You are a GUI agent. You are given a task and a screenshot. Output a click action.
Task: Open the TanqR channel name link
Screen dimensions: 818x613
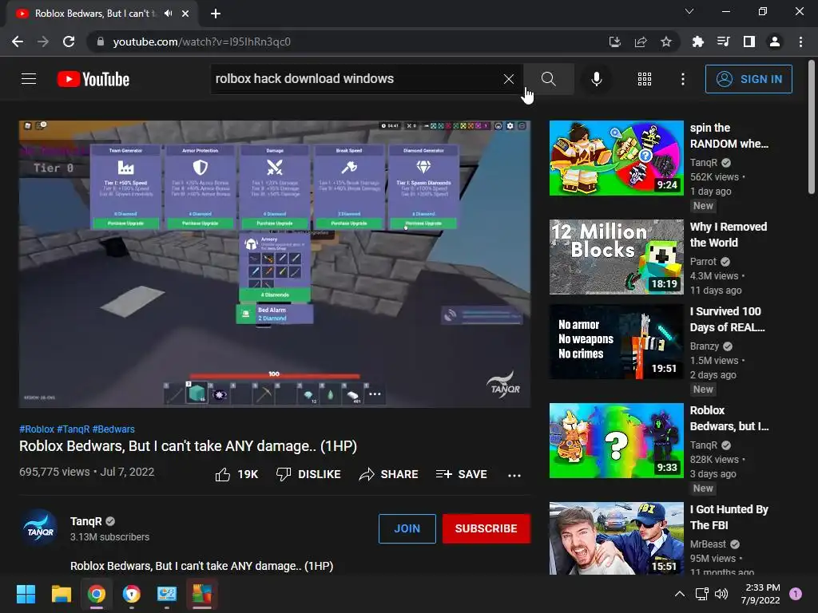pos(86,521)
